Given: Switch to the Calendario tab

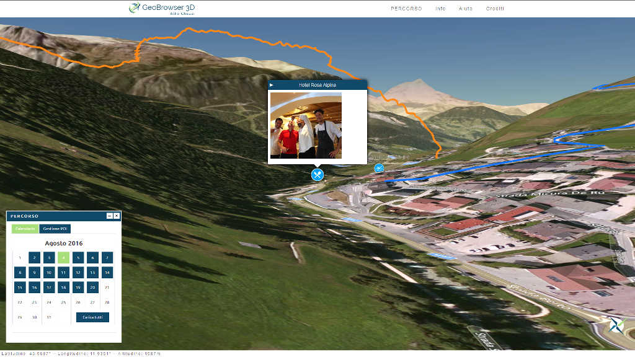Looking at the screenshot, I should (25, 229).
